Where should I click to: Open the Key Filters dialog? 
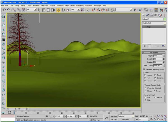(x=126, y=119)
